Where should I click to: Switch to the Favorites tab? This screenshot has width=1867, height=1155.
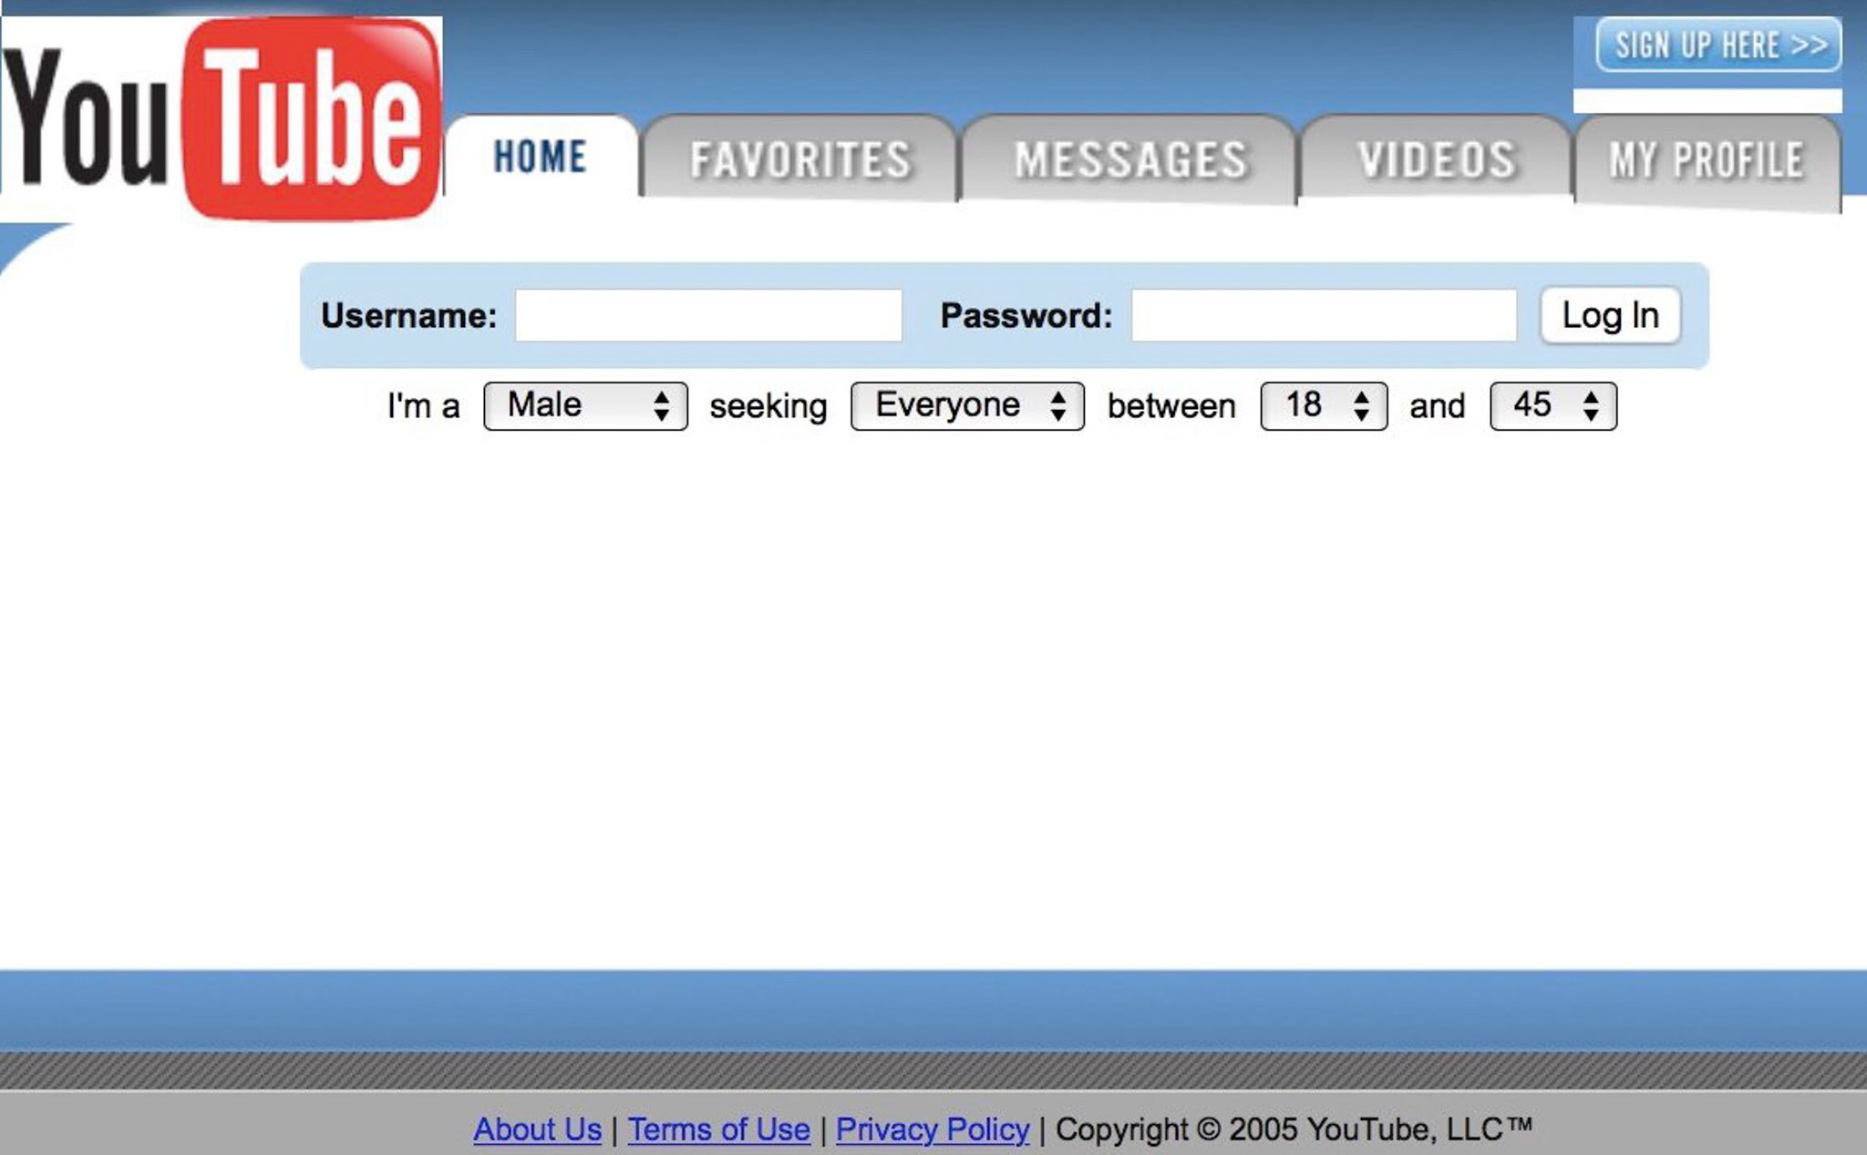point(799,158)
